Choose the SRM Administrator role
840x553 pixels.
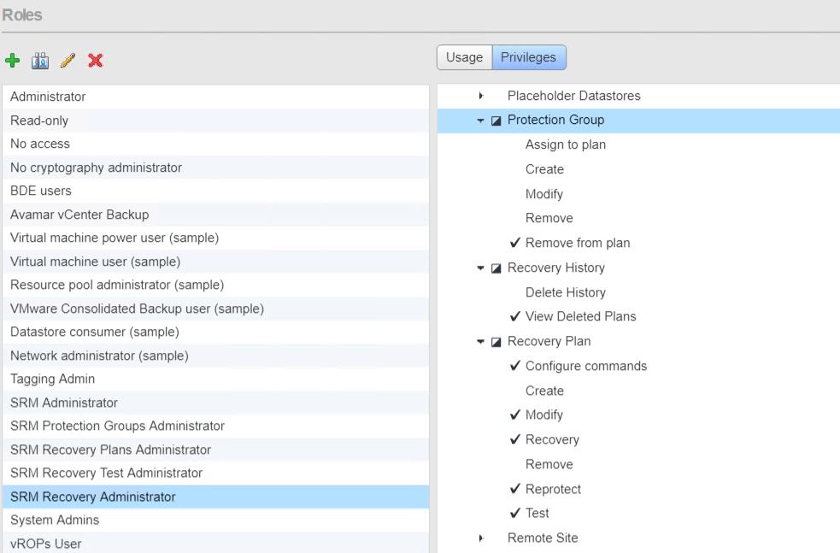pyautogui.click(x=216, y=403)
